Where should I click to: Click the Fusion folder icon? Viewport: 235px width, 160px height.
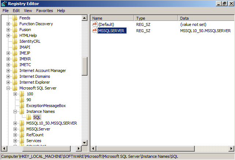15,30
